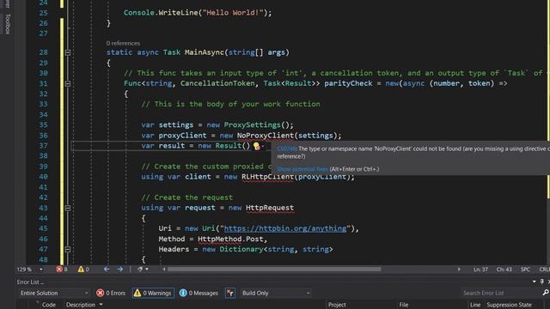Collapse the parityCheck lambda at line 31
The width and height of the screenshot is (550, 309).
[68, 83]
